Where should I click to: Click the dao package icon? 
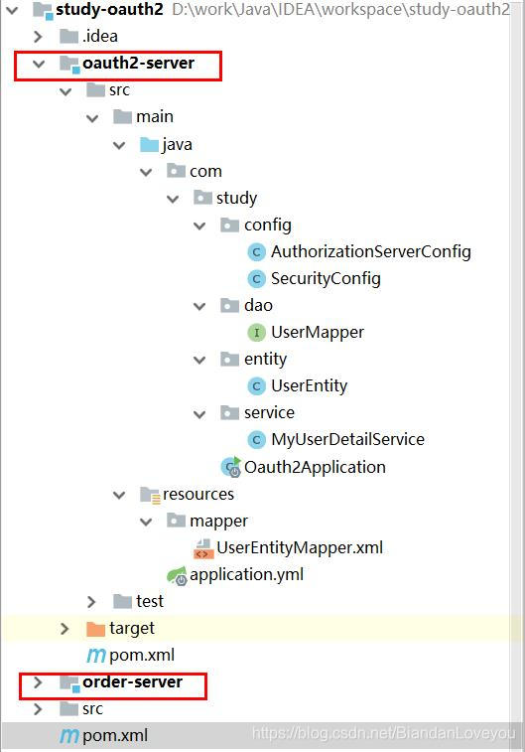(229, 305)
